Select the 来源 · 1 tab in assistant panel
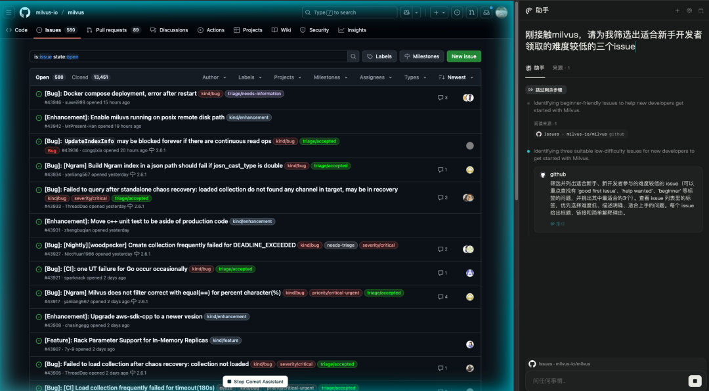The height and width of the screenshot is (391, 709). coord(561,68)
